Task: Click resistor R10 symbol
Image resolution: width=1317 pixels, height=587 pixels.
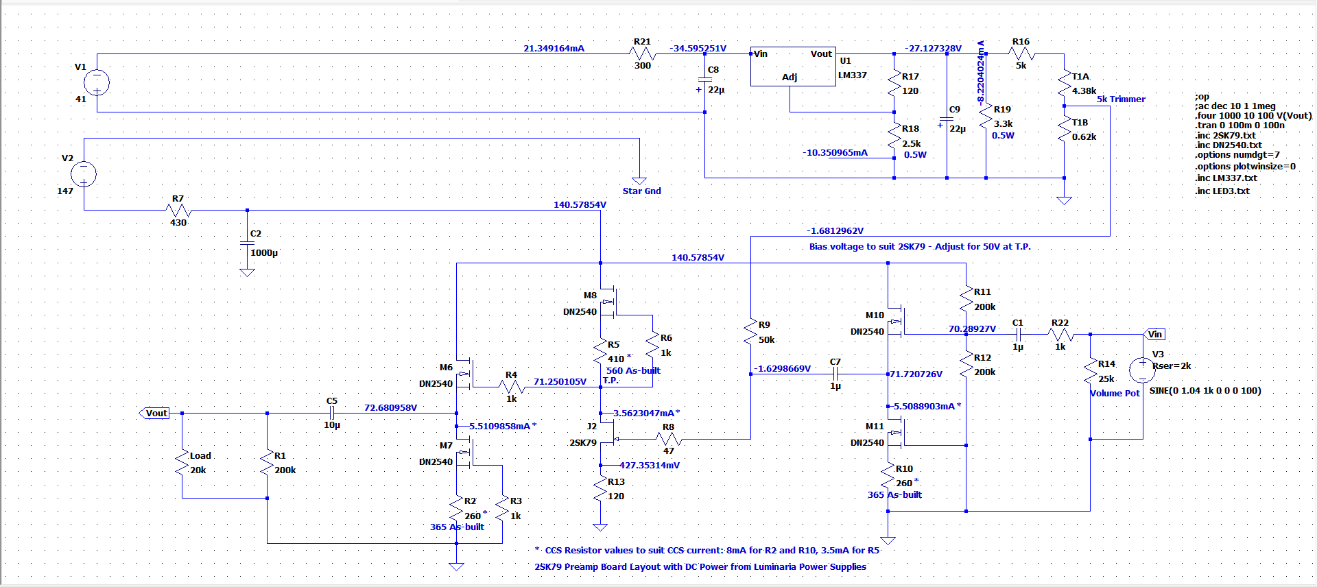Action: (888, 475)
